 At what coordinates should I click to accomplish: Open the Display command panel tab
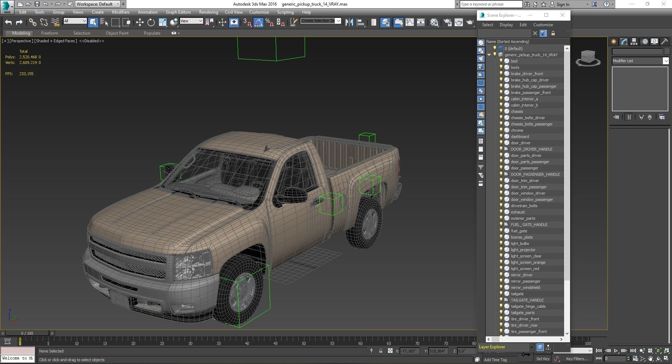click(x=654, y=42)
